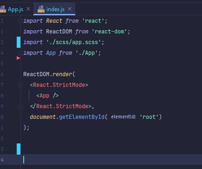Click the 'react-dom' import string
This screenshot has width=202, height=169.
coord(109,32)
